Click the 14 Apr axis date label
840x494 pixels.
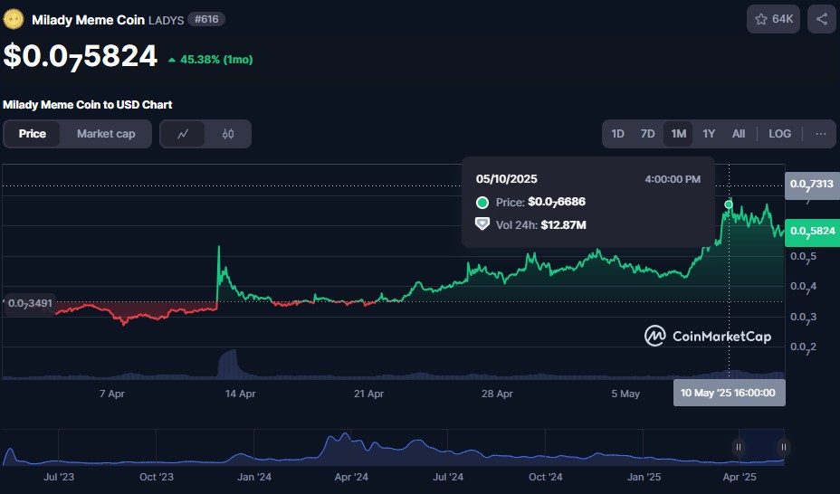pyautogui.click(x=240, y=394)
